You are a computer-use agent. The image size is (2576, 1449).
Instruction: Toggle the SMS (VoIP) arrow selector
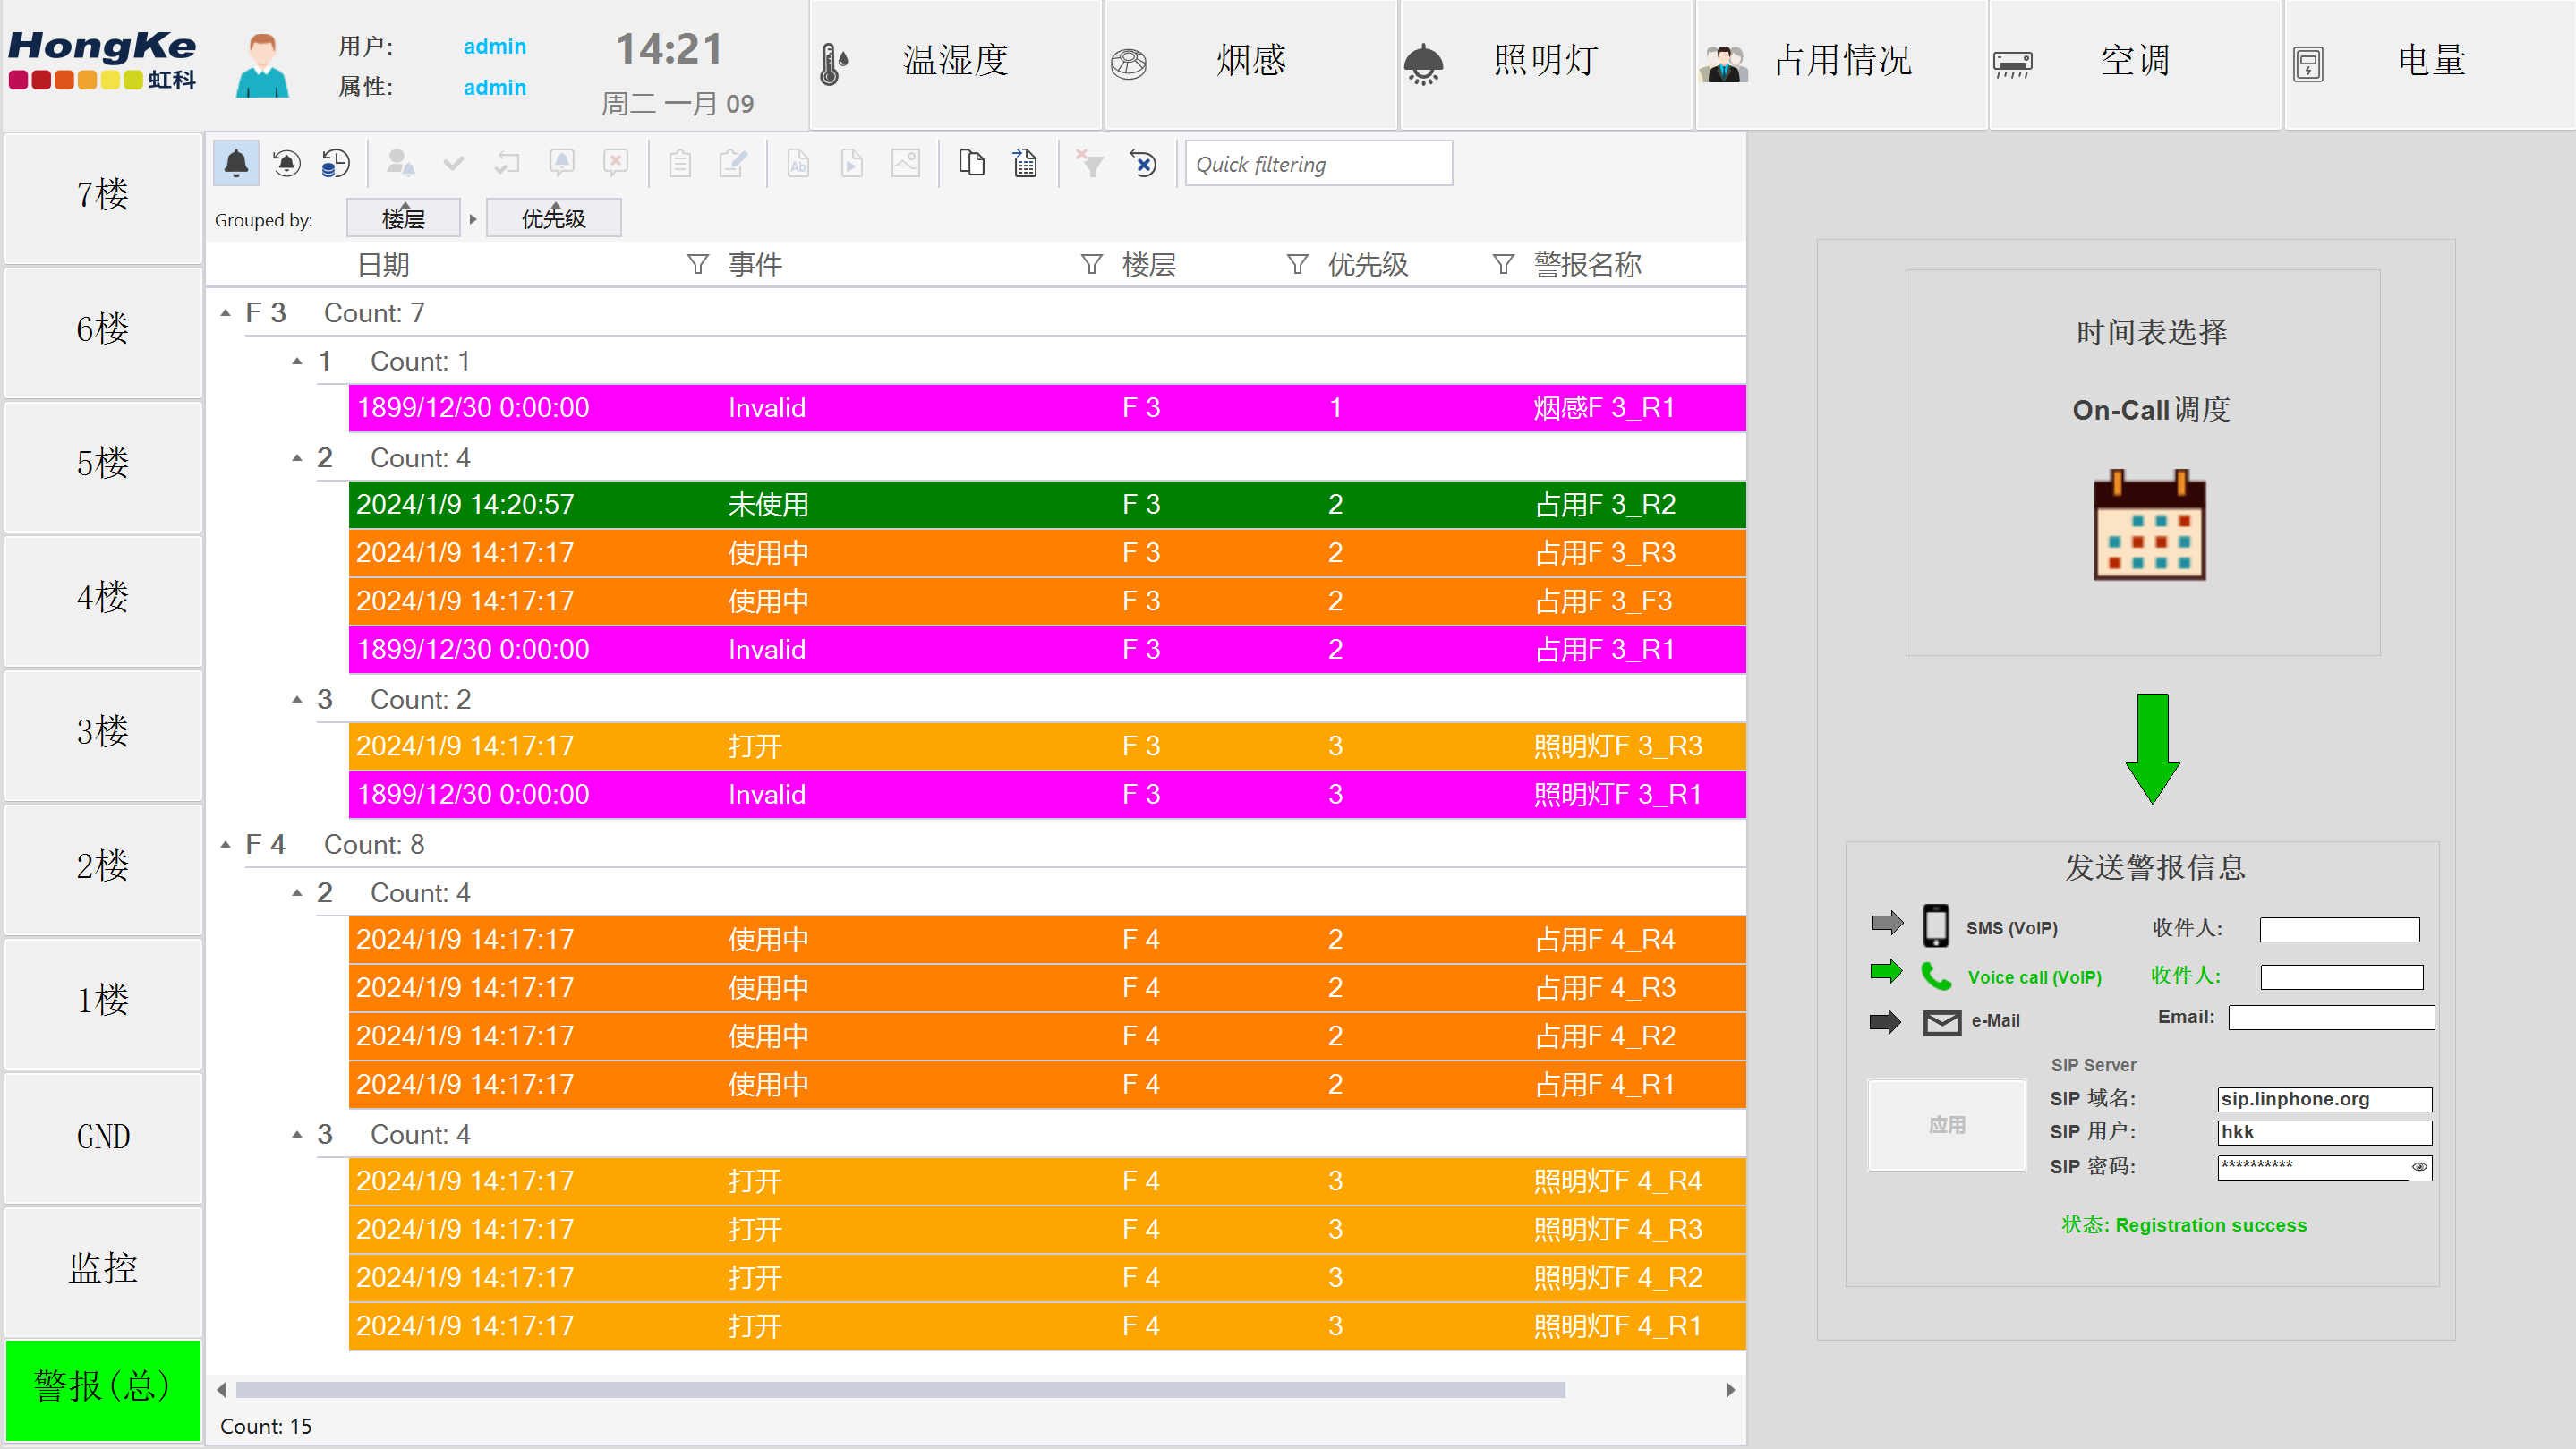[x=1887, y=922]
